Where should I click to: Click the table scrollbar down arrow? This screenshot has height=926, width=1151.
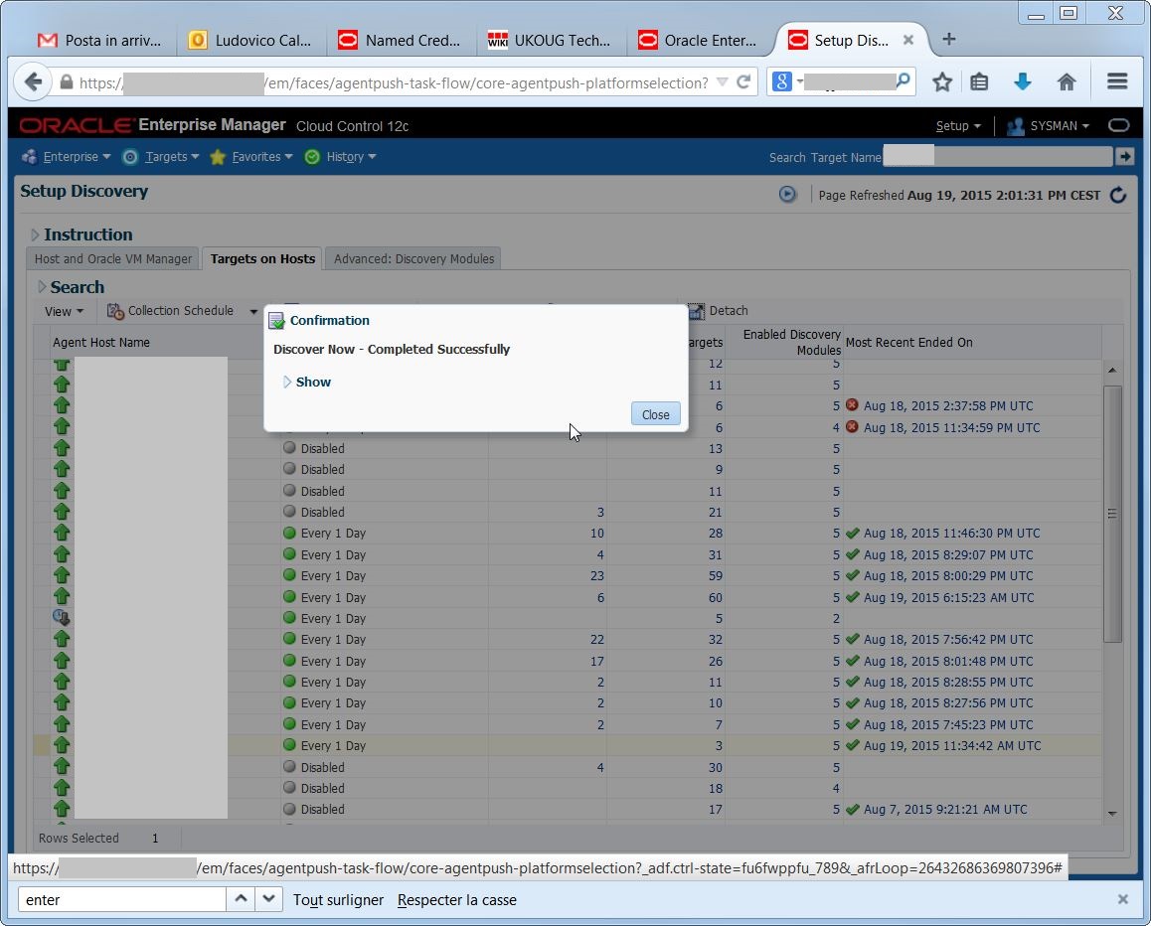tap(1112, 813)
